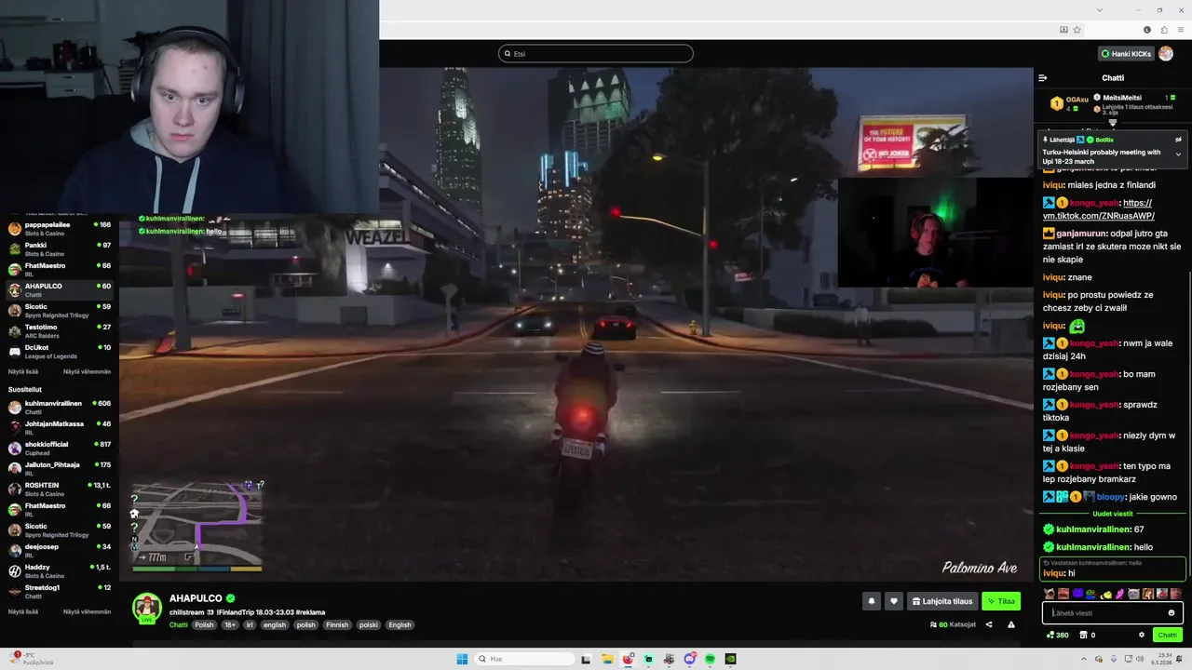The width and height of the screenshot is (1192, 670).
Task: Select the Finnish tag
Action: coord(337,625)
